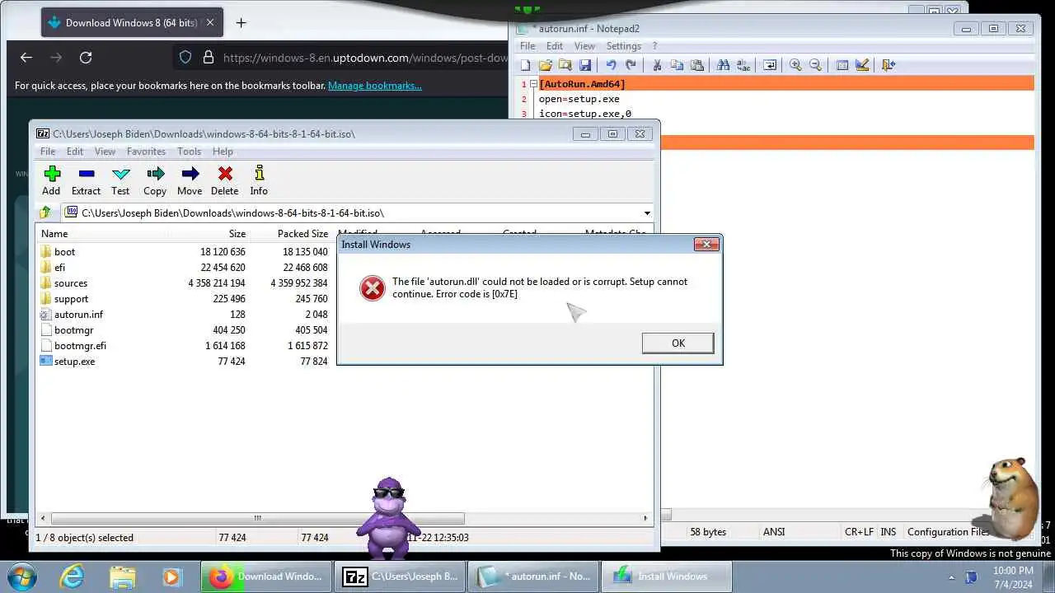Image resolution: width=1055 pixels, height=593 pixels.
Task: Click the taskbar clock showing 10:00 PM
Action: [x=1013, y=577]
